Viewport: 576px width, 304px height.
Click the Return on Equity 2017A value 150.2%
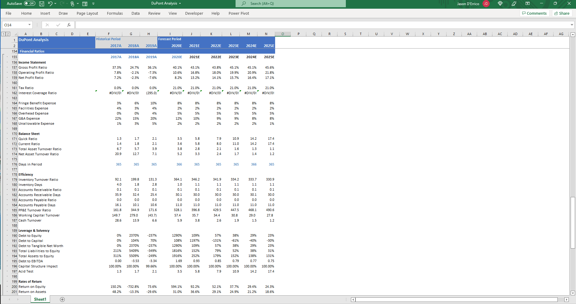[x=116, y=287]
